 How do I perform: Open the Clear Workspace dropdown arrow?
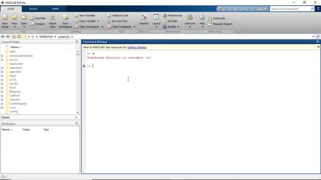tap(102, 26)
